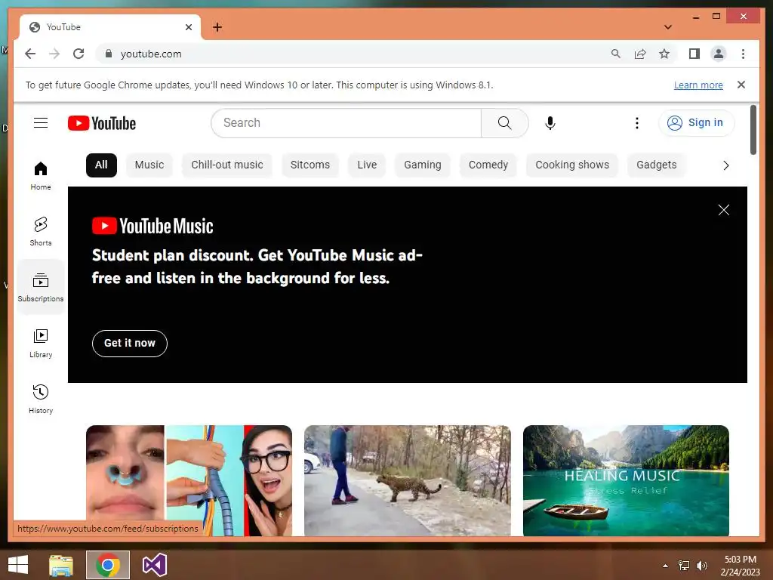Viewport: 773px width, 580px height.
Task: Show more category chips with right chevron
Action: tap(725, 165)
